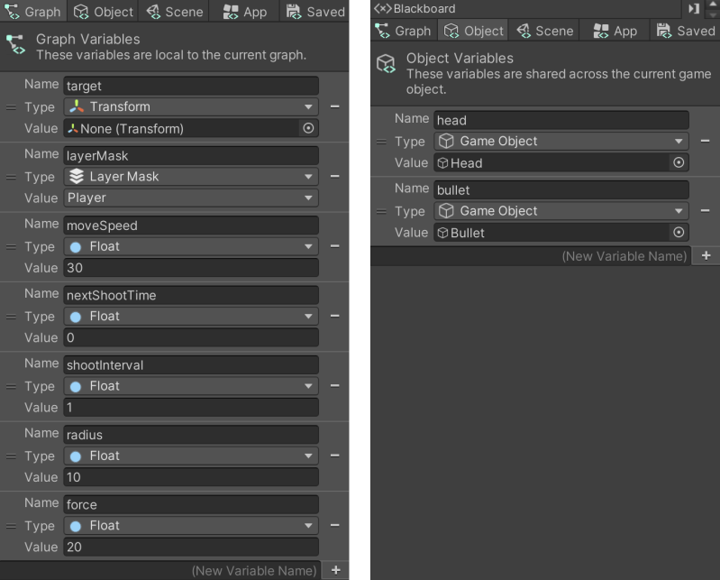Open Scene tab in left variables panel
720x580 pixels.
coord(175,11)
